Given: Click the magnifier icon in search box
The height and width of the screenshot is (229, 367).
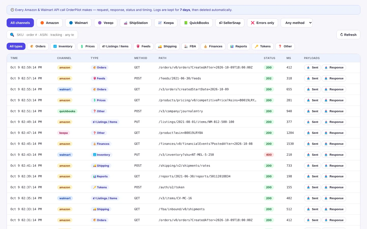Looking at the screenshot, I should pyautogui.click(x=12, y=35).
